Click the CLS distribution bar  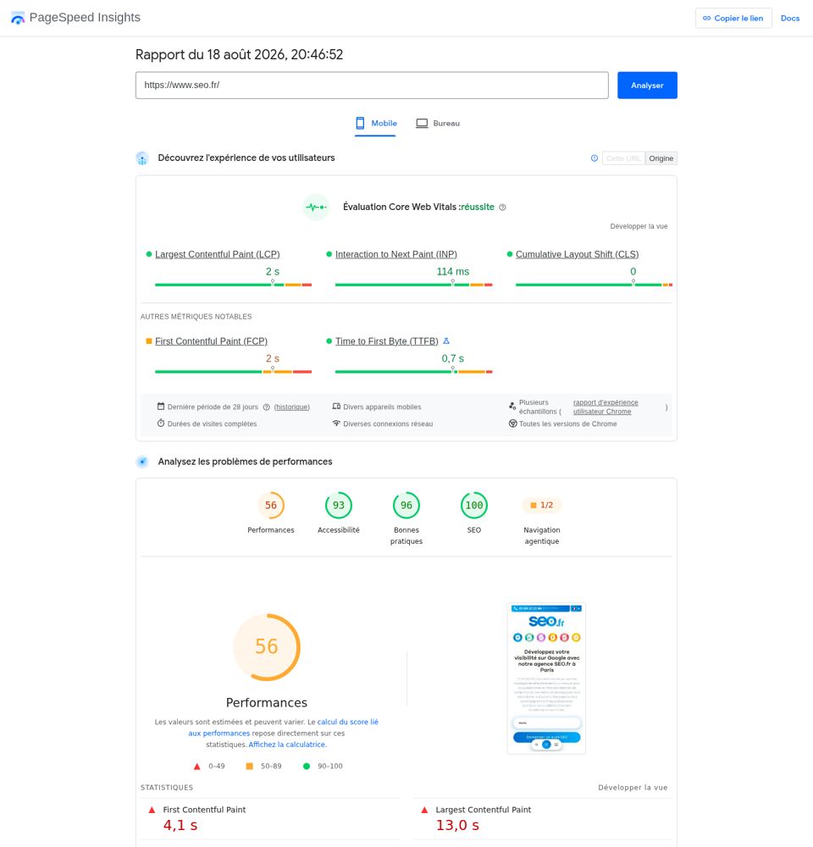pos(594,285)
